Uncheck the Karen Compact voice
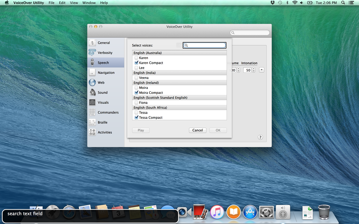Screen dimensions: 359x224 [136, 63]
